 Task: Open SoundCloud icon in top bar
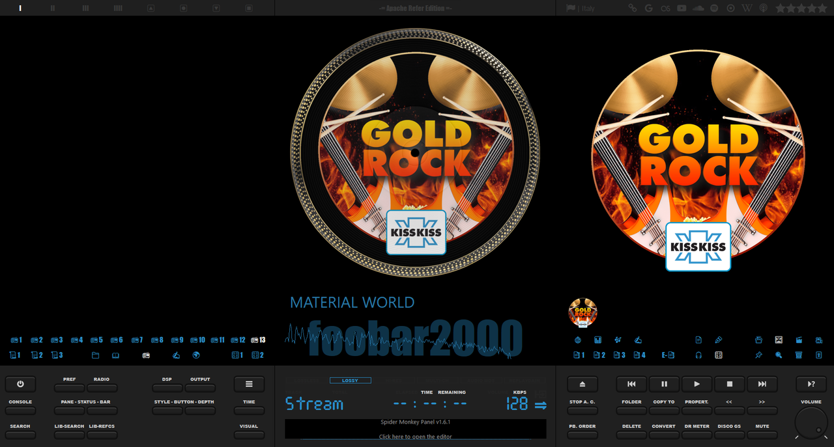(x=698, y=8)
